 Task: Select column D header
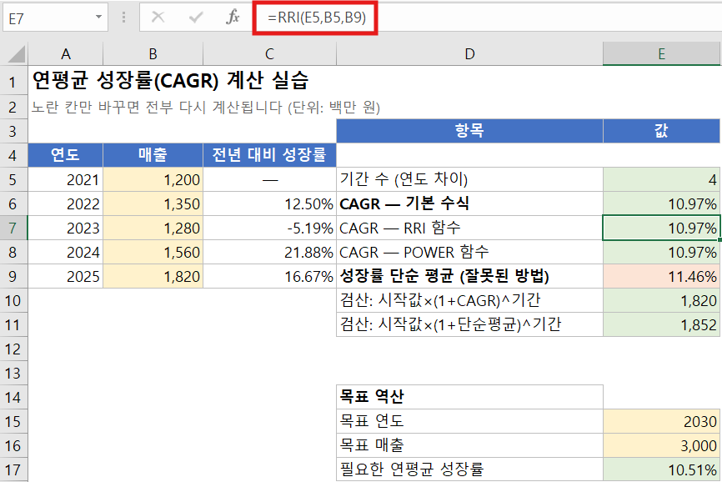[x=469, y=54]
